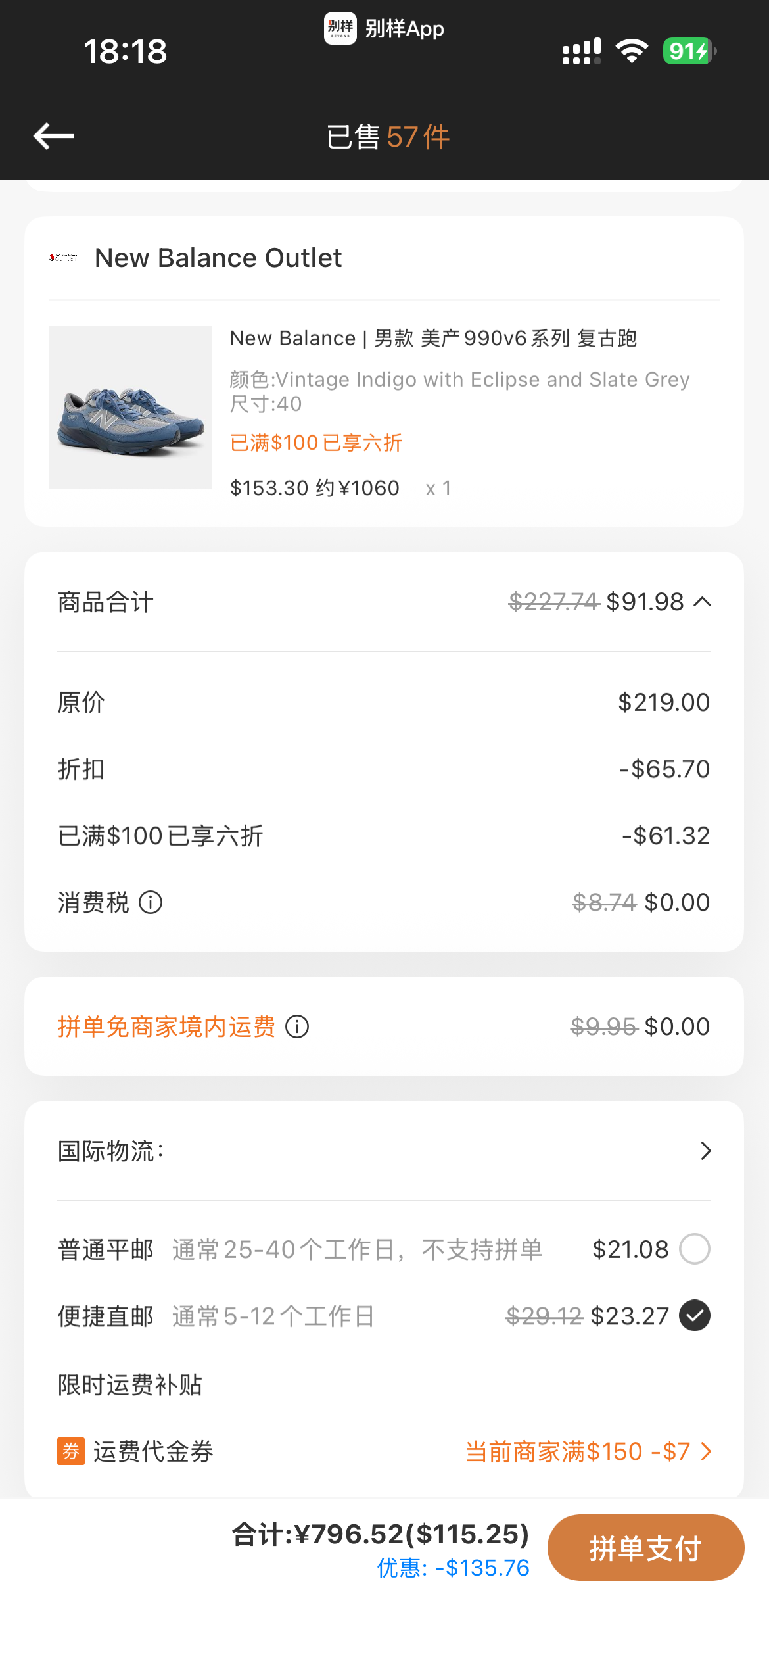The image size is (769, 1665).
Task: Select 普通平邮 shipping radio button
Action: click(695, 1249)
